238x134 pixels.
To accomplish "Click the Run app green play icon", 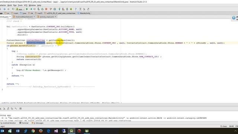I will (27, 9).
